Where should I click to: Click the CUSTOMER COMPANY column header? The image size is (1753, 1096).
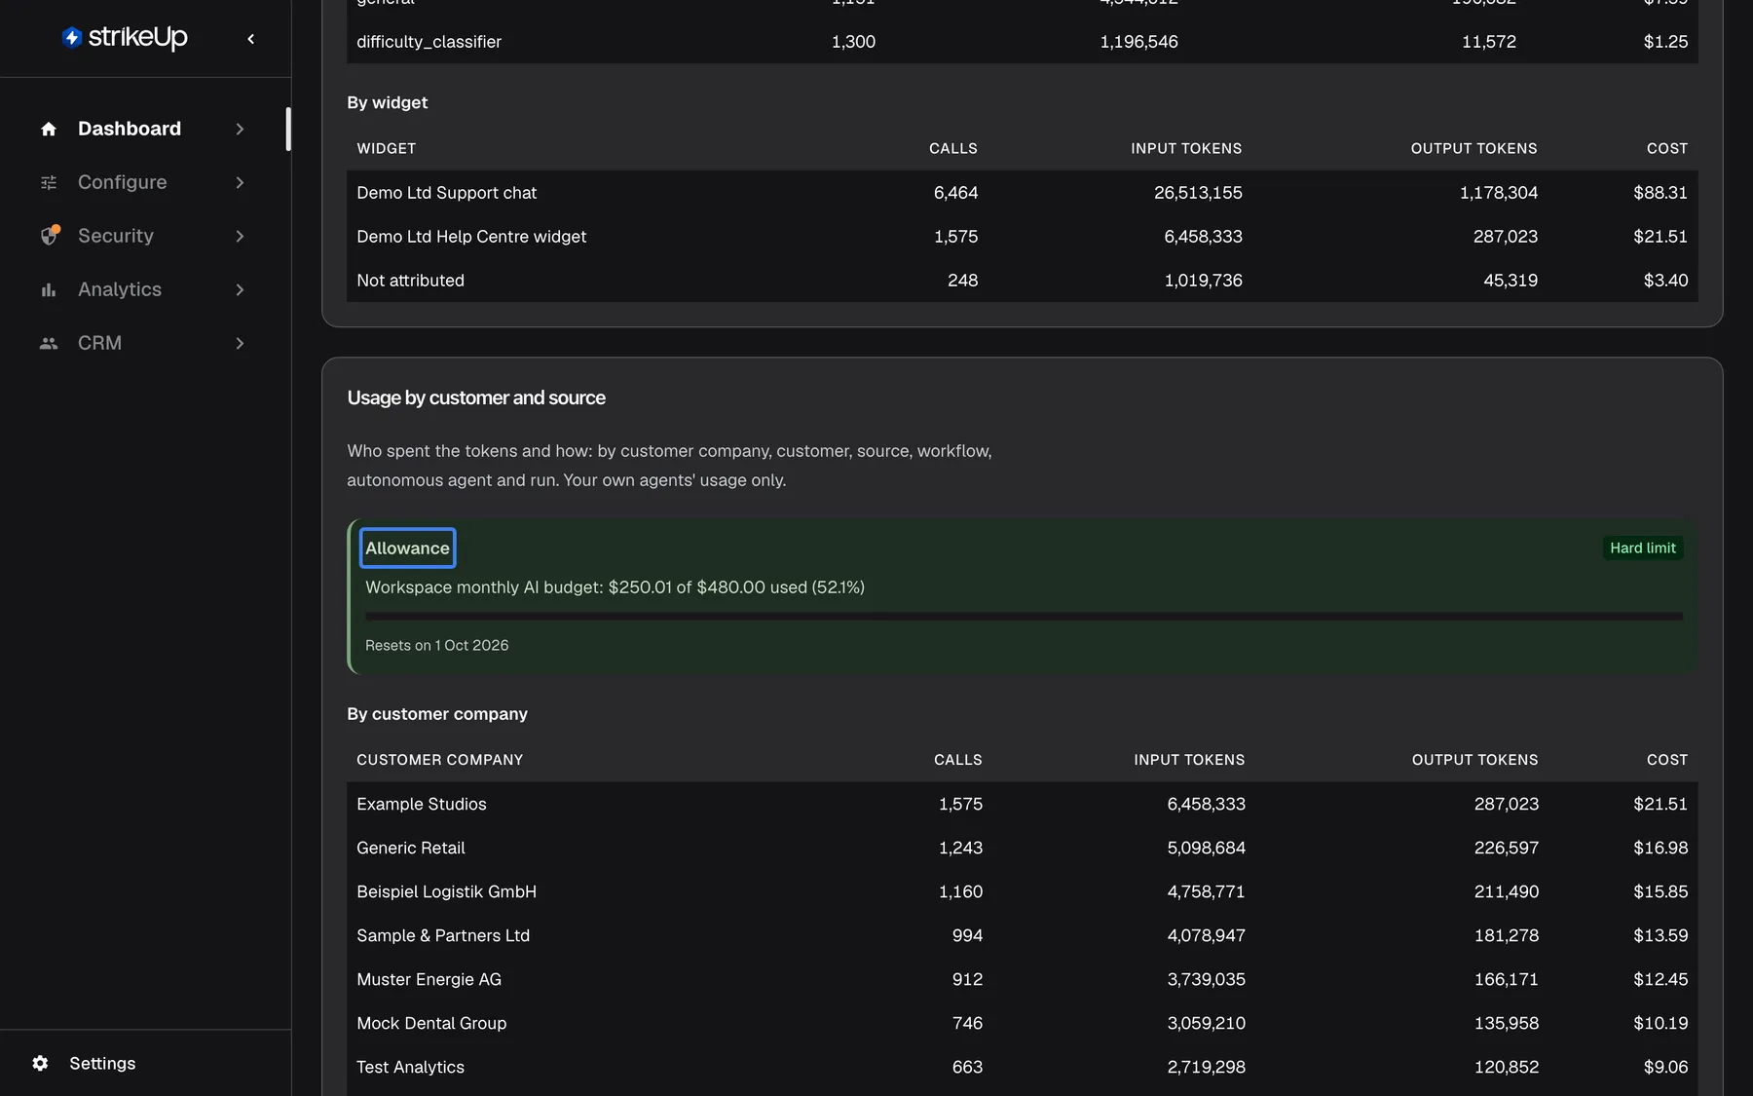coord(440,760)
